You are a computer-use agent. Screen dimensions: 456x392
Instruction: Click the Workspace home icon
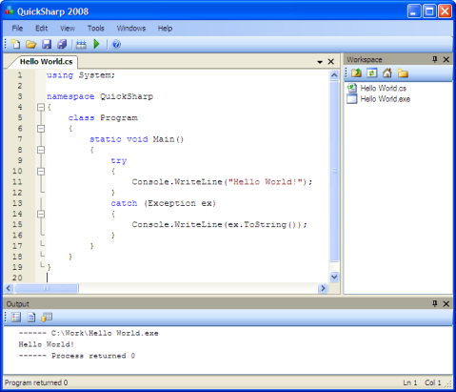(387, 73)
